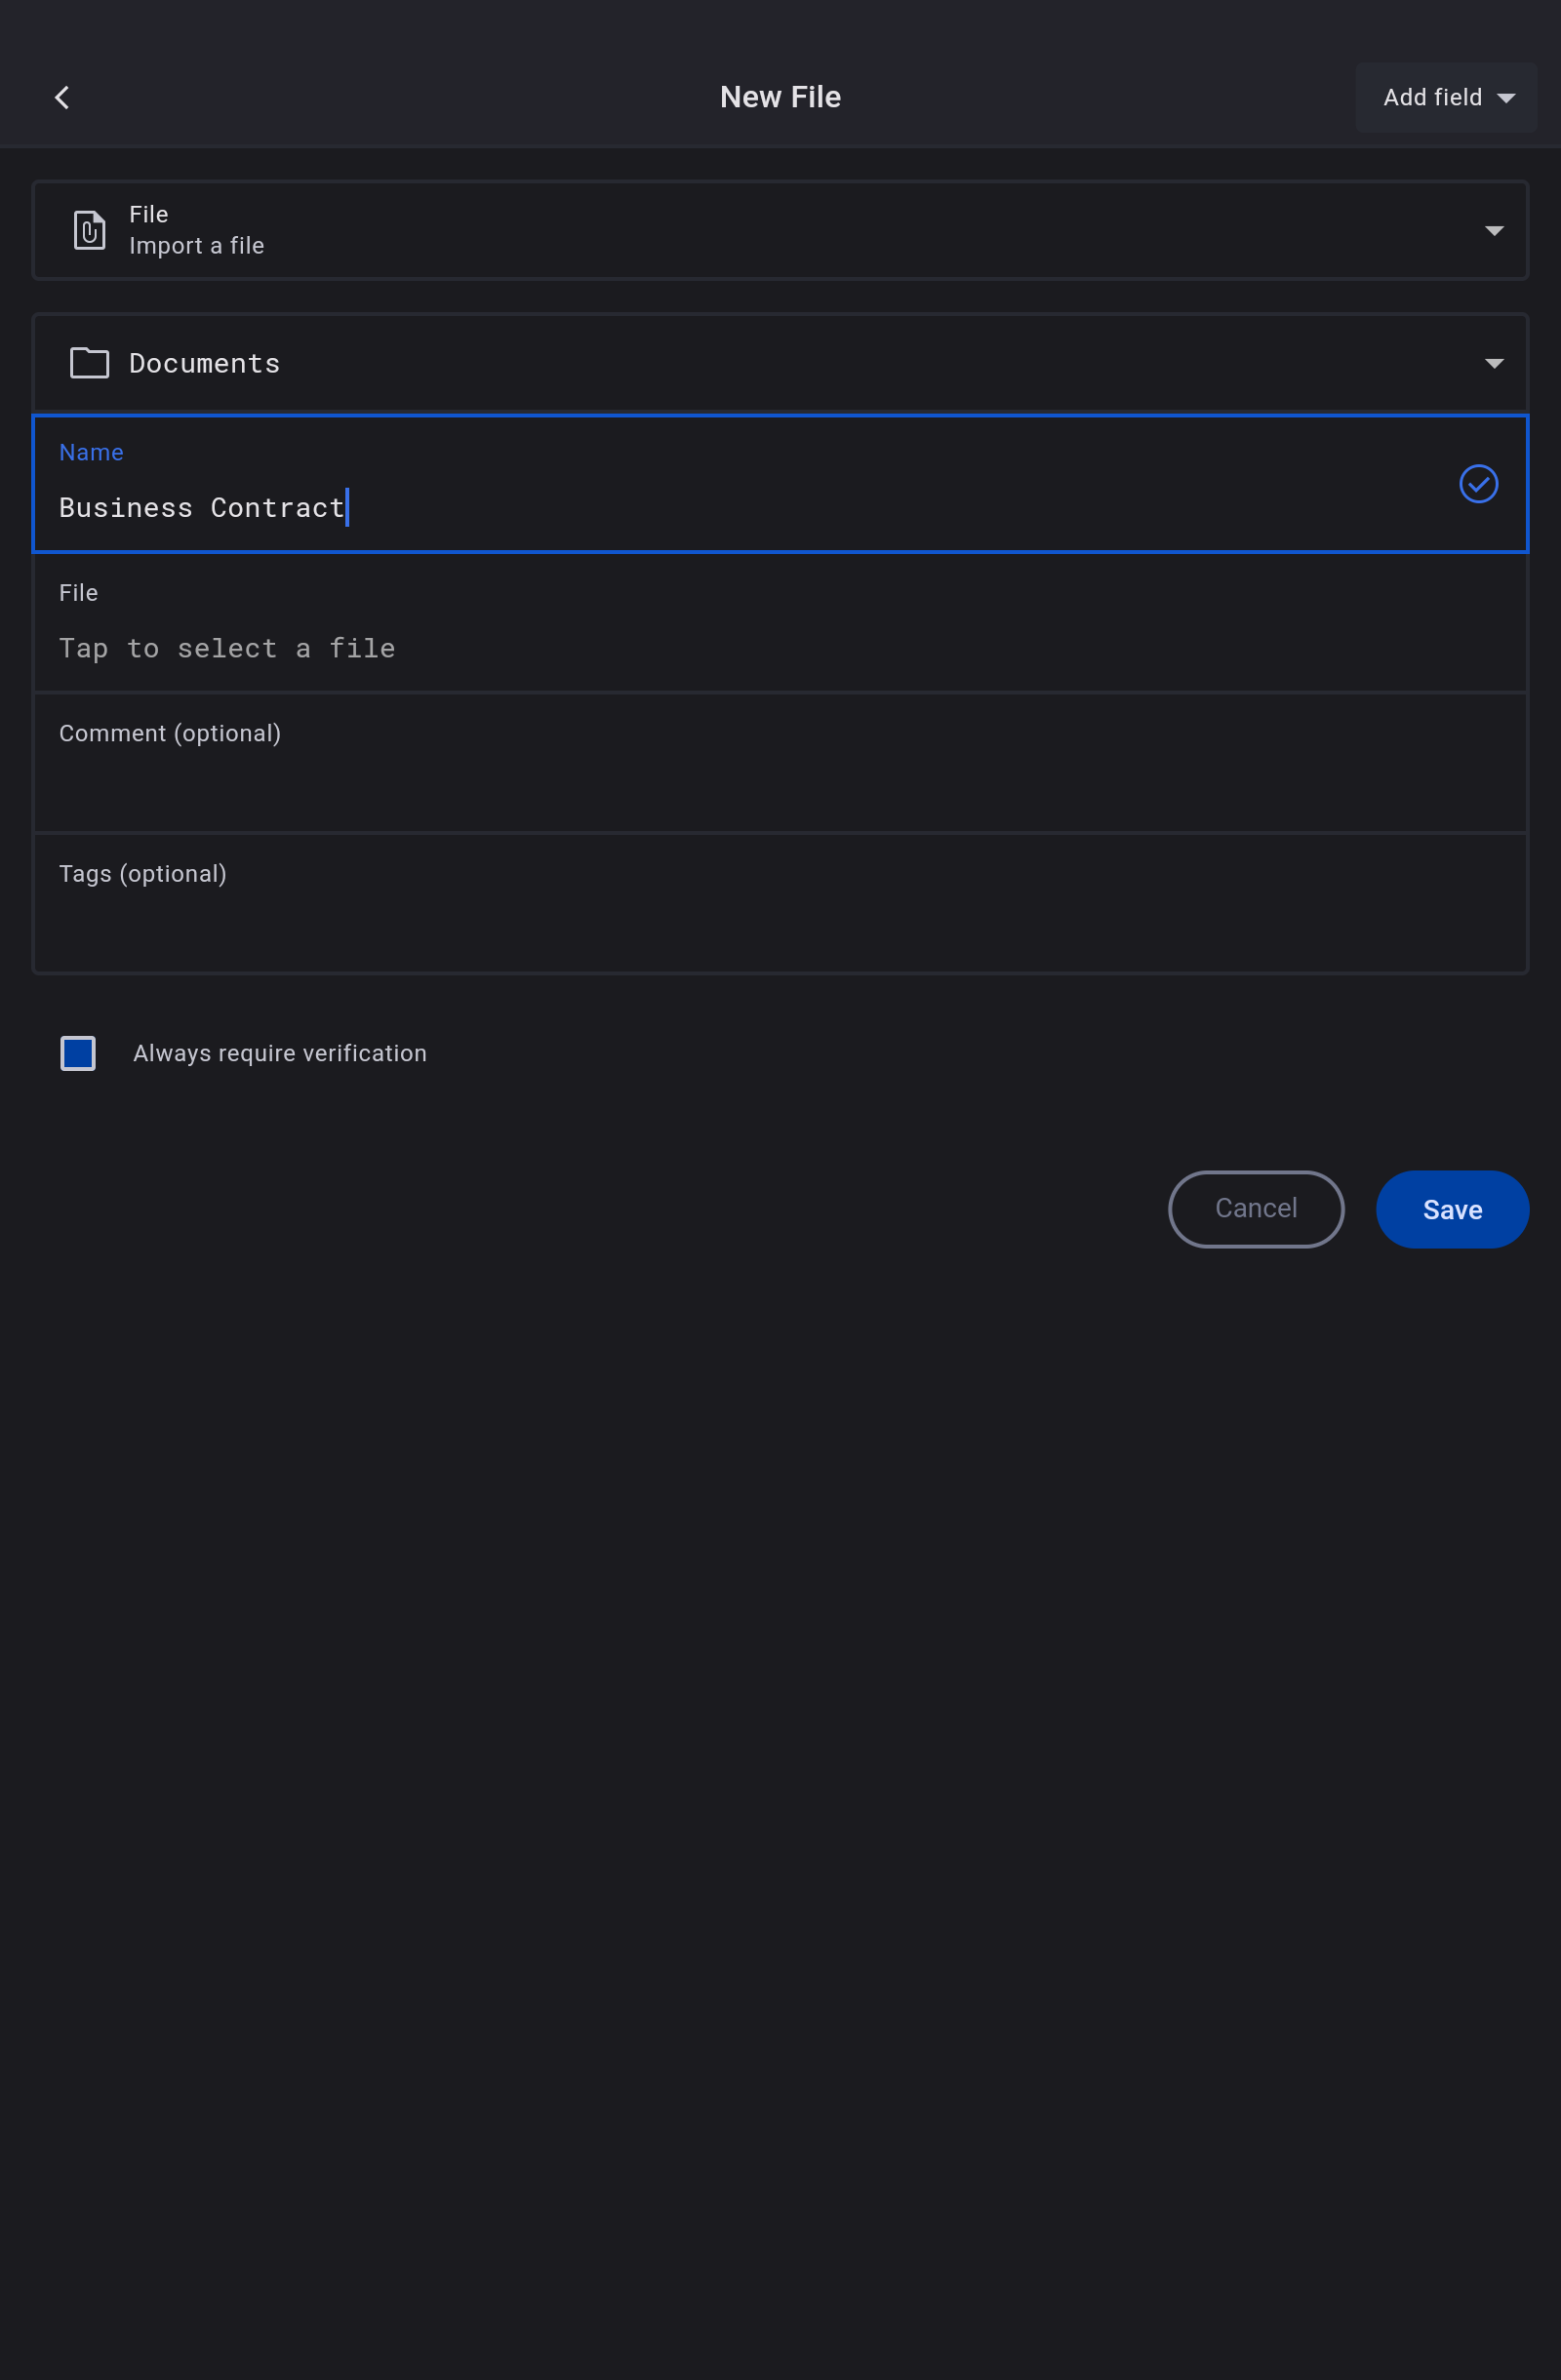Click the Documents folder icon
This screenshot has height=2380, width=1561.
pos(90,363)
